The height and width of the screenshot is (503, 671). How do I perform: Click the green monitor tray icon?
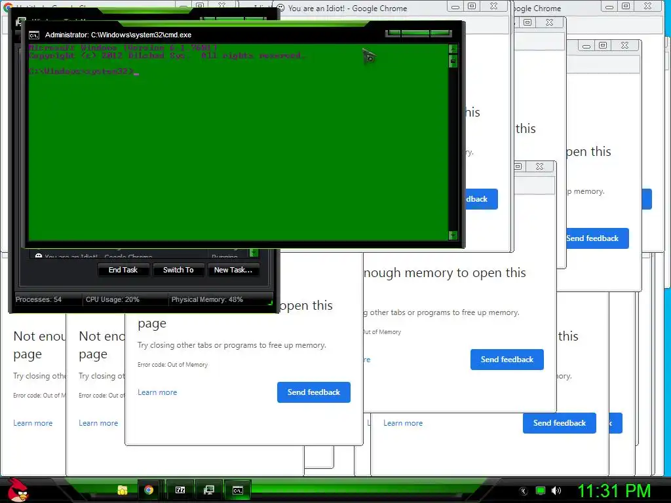541,491
